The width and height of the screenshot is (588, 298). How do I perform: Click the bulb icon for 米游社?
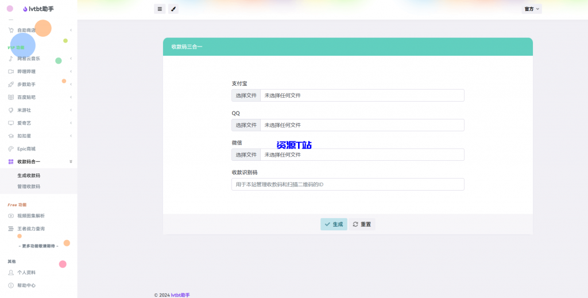(x=11, y=110)
